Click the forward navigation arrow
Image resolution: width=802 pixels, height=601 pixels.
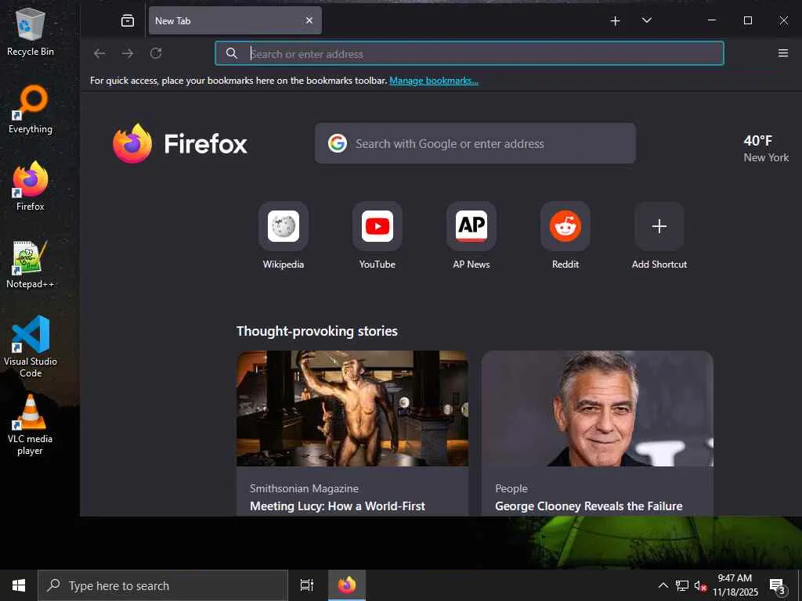point(128,53)
